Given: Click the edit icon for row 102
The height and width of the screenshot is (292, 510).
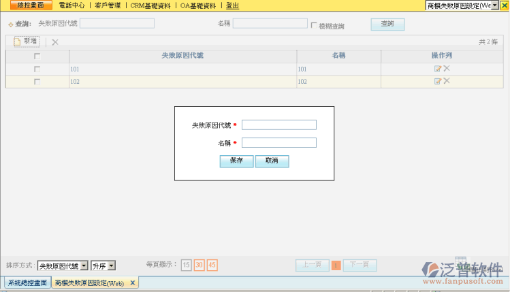Looking at the screenshot, I should [x=438, y=81].
